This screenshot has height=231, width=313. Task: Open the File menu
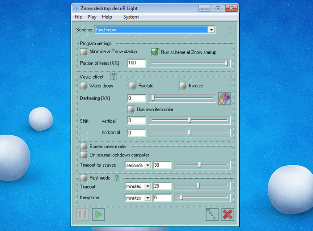pos(78,17)
